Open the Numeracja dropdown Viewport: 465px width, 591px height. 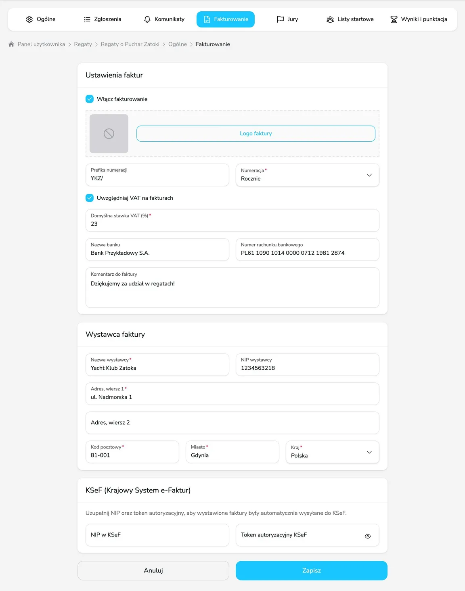pos(308,175)
